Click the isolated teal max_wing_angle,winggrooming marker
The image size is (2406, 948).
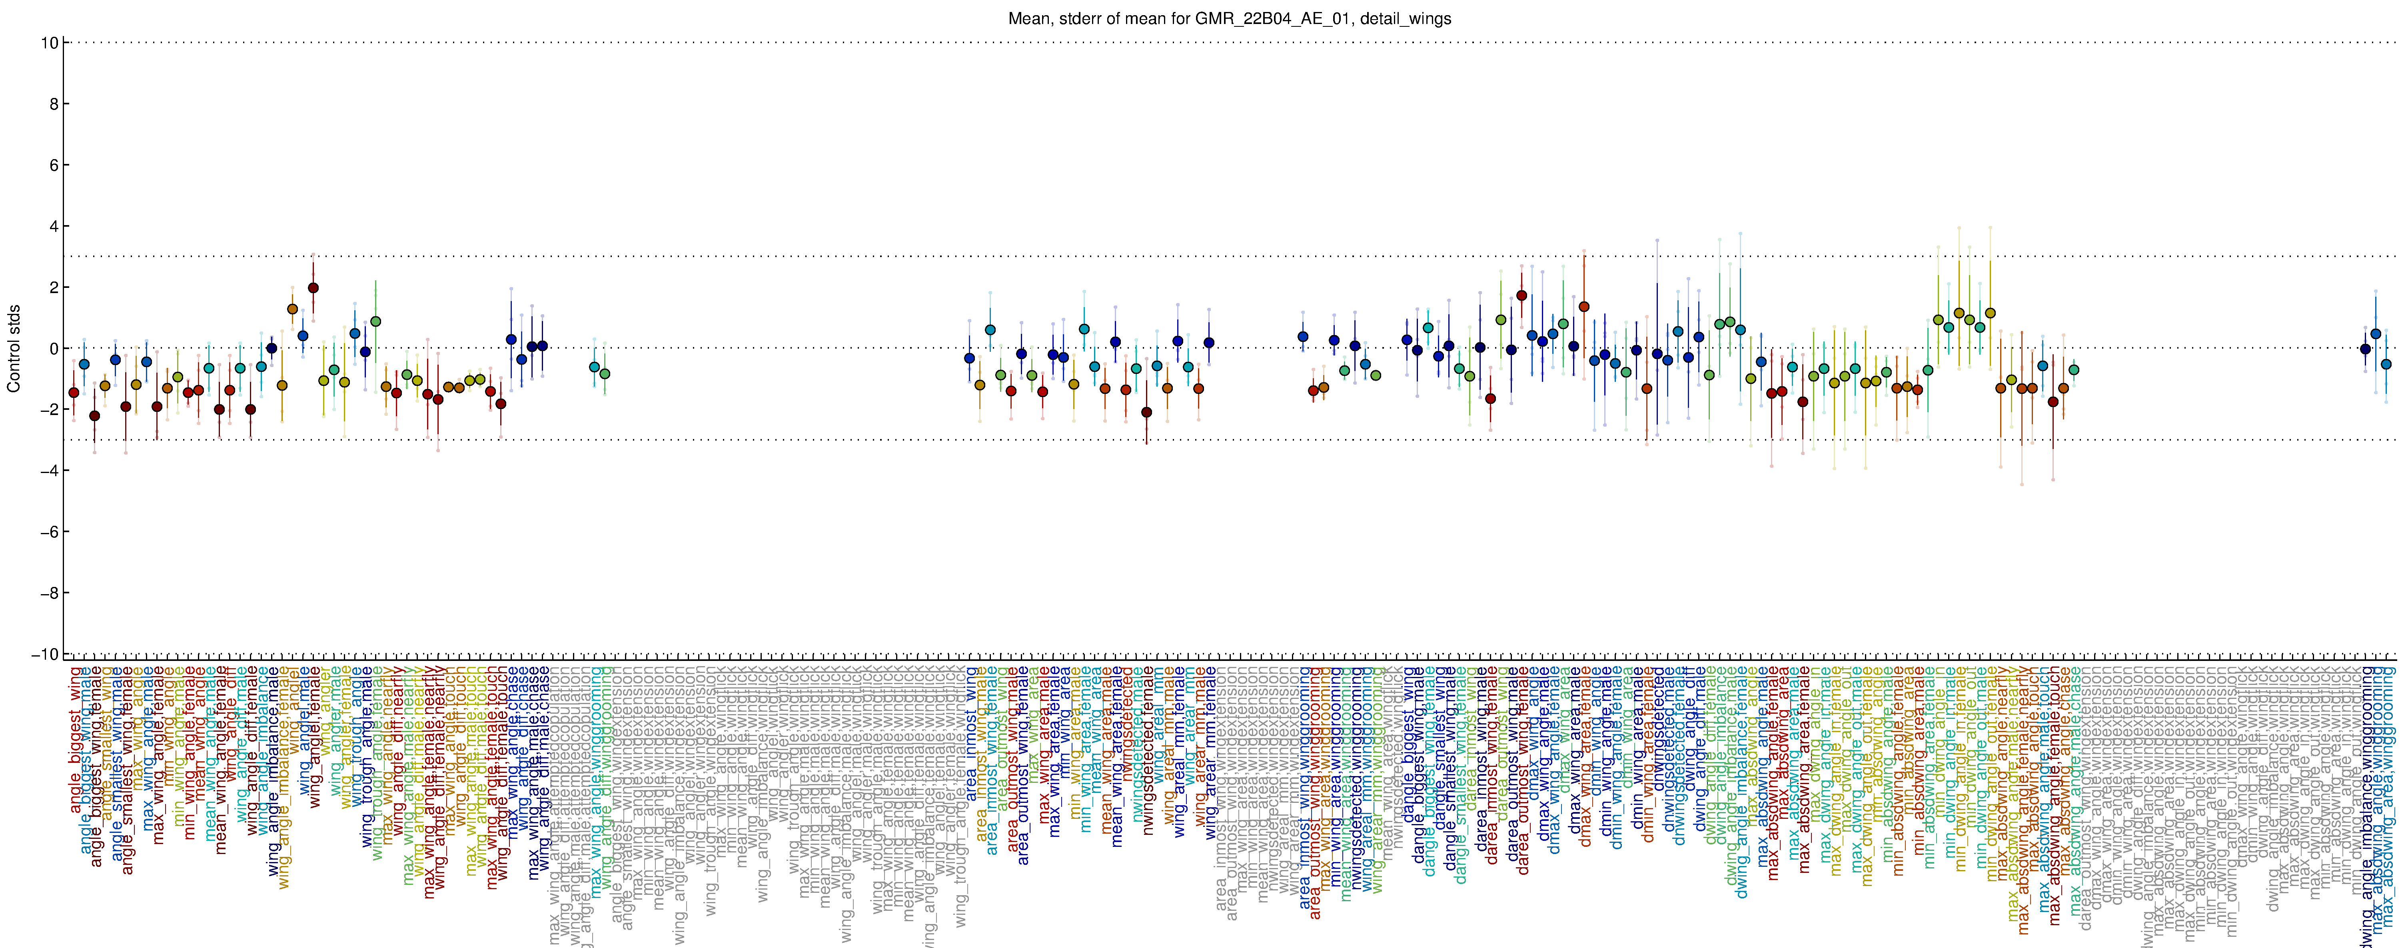(594, 367)
